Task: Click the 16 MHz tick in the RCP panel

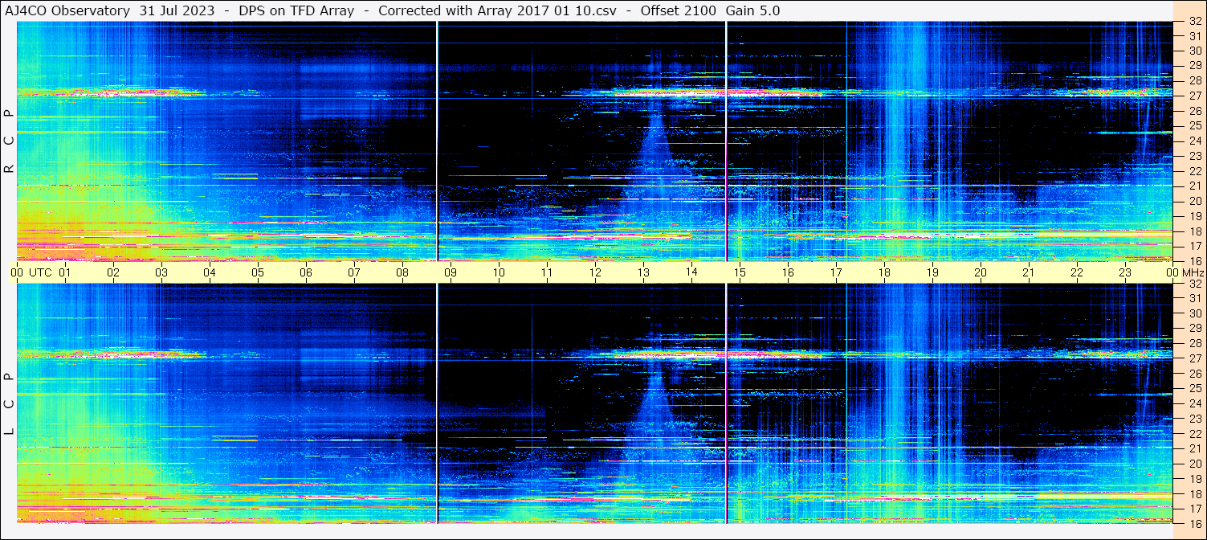Action: pos(1194,260)
